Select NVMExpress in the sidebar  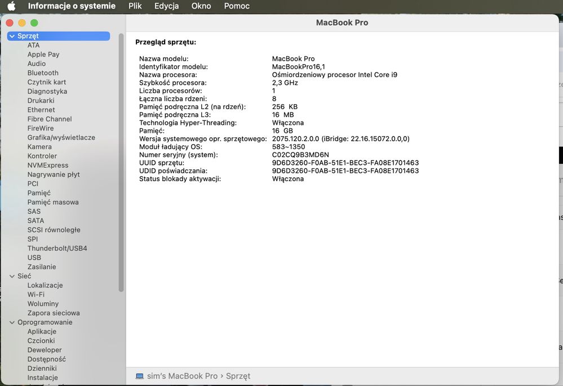pos(48,165)
